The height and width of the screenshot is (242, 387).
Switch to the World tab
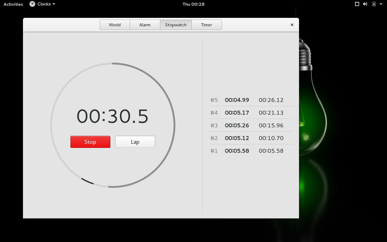(x=115, y=25)
